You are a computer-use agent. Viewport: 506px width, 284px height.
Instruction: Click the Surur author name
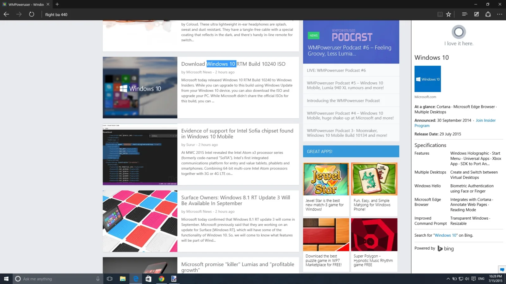[x=191, y=145]
